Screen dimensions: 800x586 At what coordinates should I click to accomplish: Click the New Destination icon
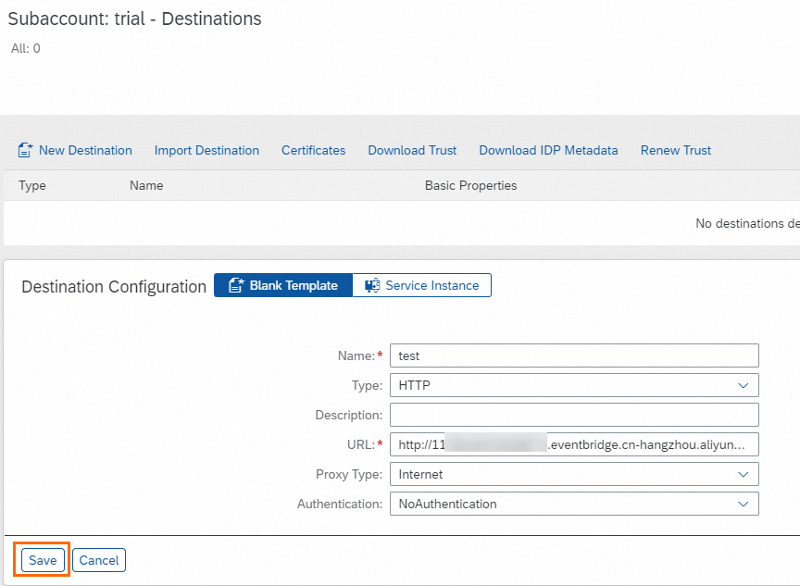pyautogui.click(x=26, y=149)
